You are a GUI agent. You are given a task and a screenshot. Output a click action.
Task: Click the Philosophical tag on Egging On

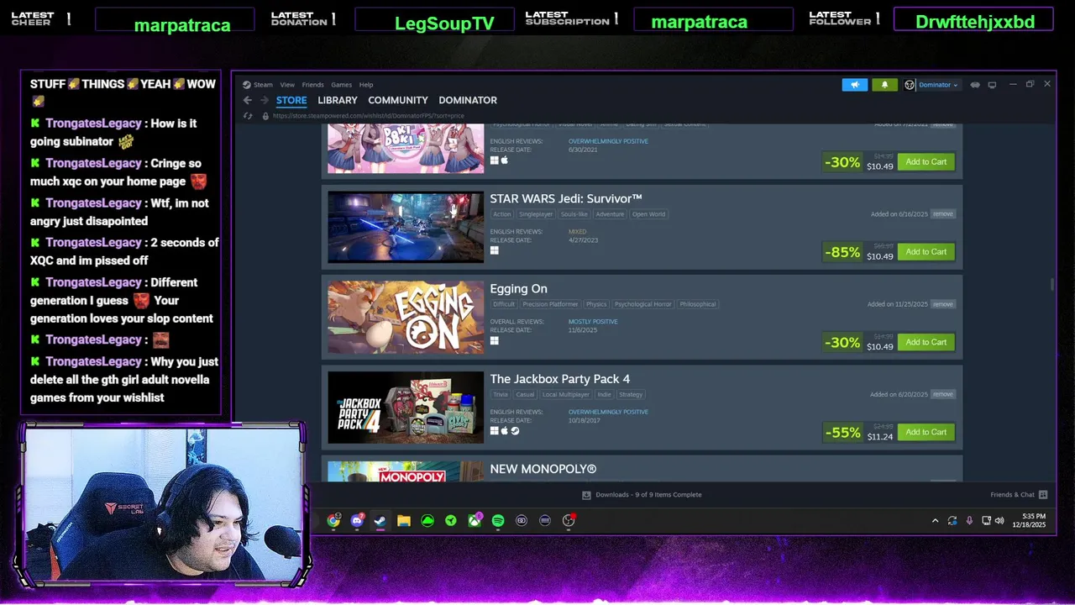(x=698, y=304)
